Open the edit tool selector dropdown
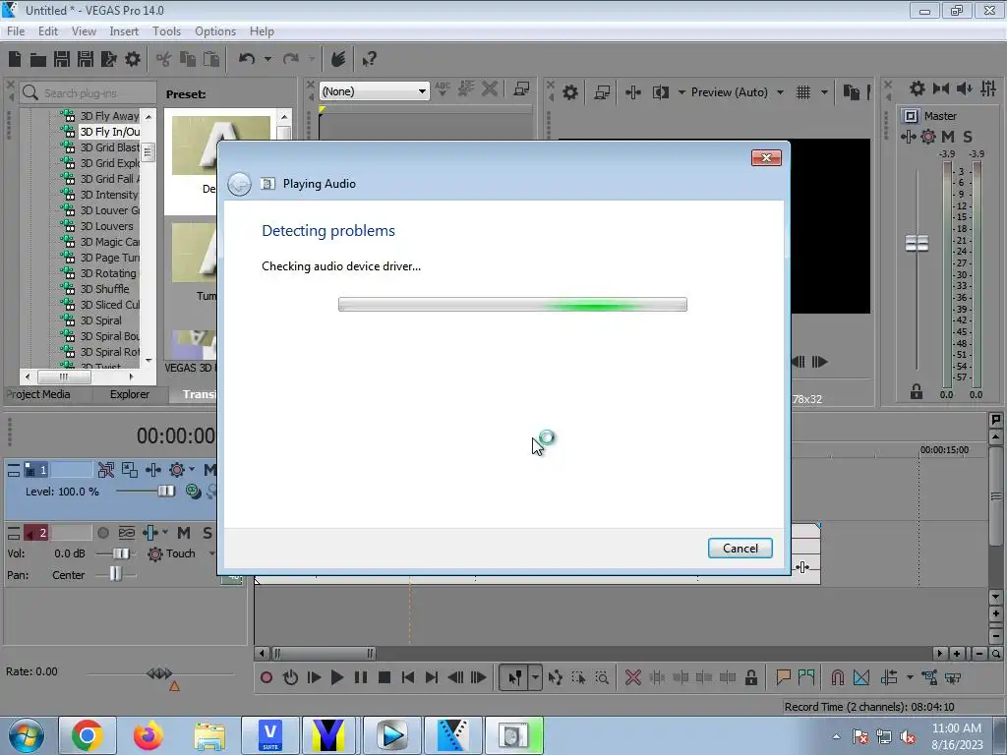1007x755 pixels. [535, 677]
